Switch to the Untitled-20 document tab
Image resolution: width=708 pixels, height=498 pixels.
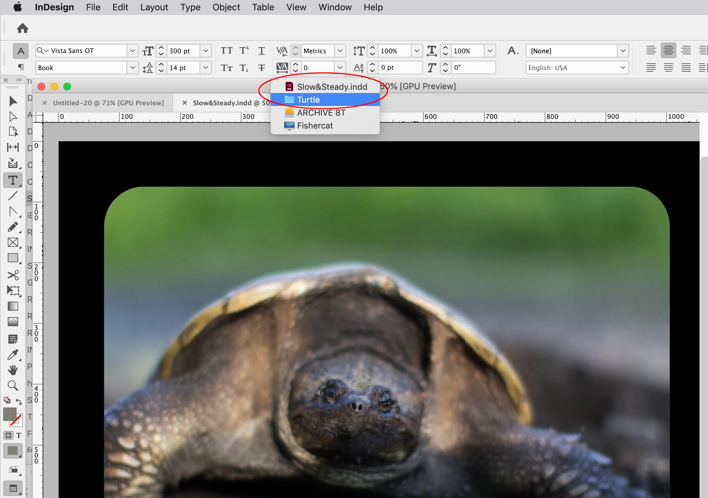click(108, 103)
